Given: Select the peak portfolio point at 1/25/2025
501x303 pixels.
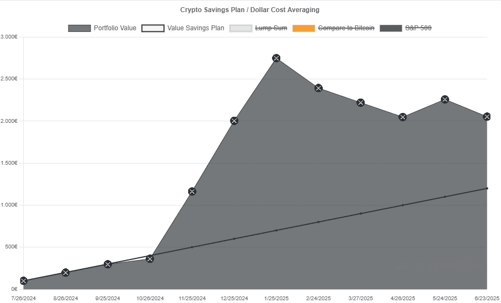Looking at the screenshot, I should [x=276, y=58].
